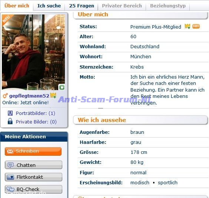Click the orange NEU badge in Status row

(196, 26)
